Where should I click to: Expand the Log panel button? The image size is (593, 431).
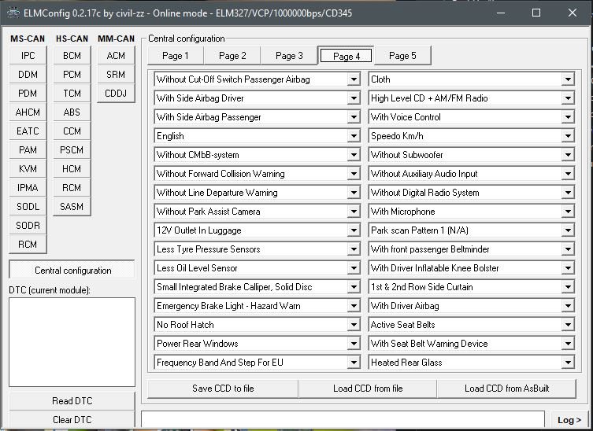coord(569,420)
